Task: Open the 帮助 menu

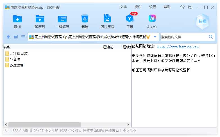Action: click(167, 7)
